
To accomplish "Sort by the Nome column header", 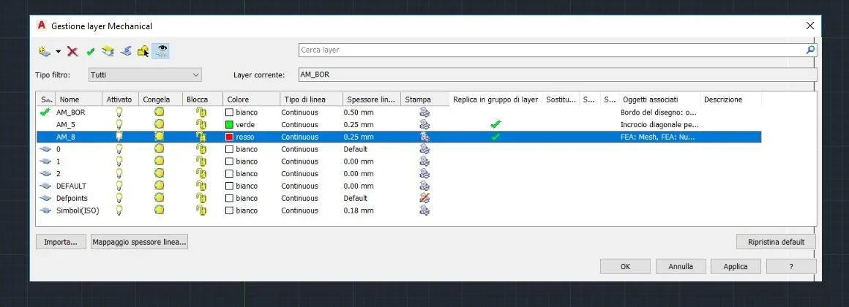I will [79, 99].
